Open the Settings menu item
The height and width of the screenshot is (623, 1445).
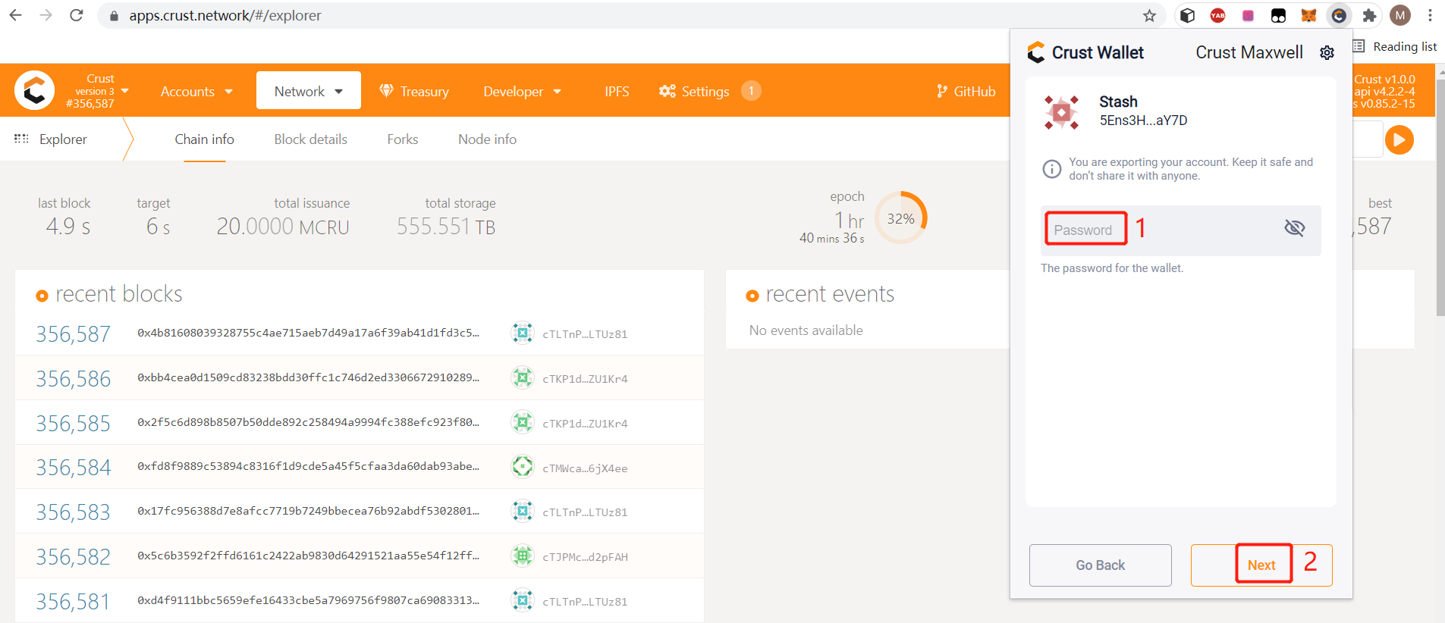695,91
